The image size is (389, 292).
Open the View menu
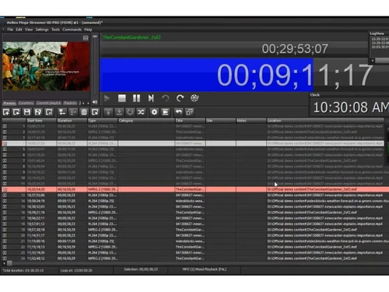tap(29, 30)
